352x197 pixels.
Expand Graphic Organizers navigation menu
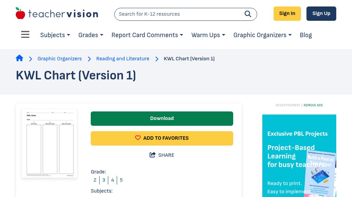pos(262,35)
